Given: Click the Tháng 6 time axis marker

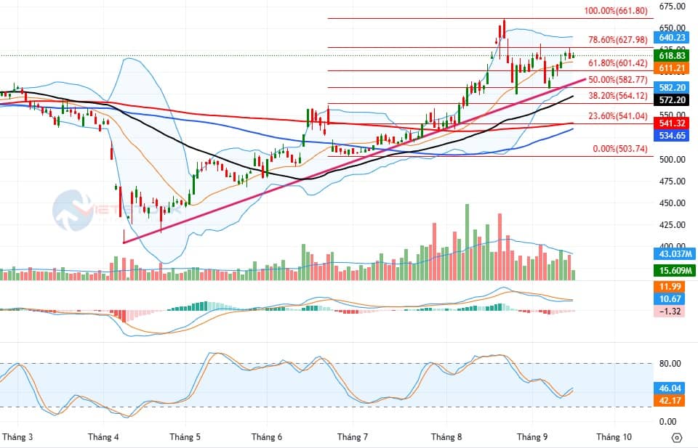Looking at the screenshot, I should 266,437.
